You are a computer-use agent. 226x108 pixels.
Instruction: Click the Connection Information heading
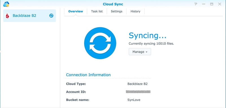click(88, 75)
